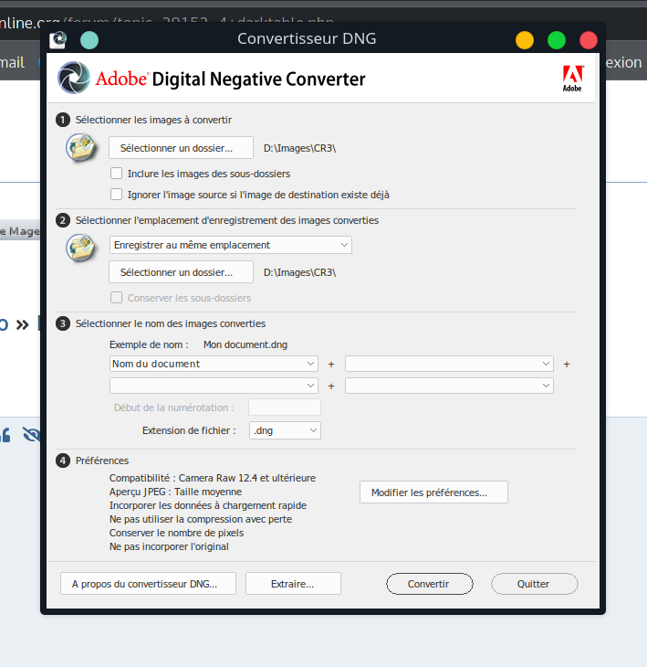
Task: Click Incorporer les données à chargement rapide text
Action: (x=208, y=505)
